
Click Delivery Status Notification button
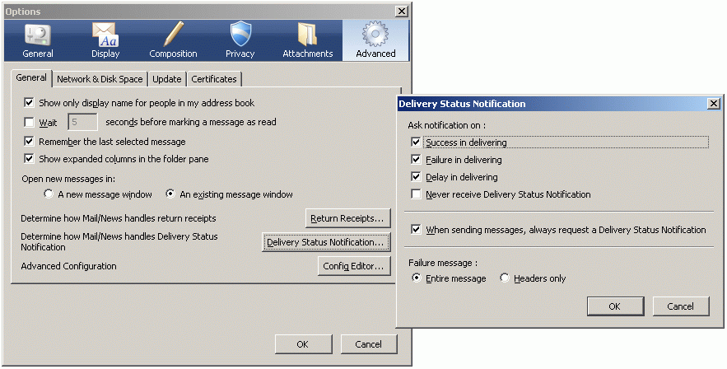click(325, 242)
